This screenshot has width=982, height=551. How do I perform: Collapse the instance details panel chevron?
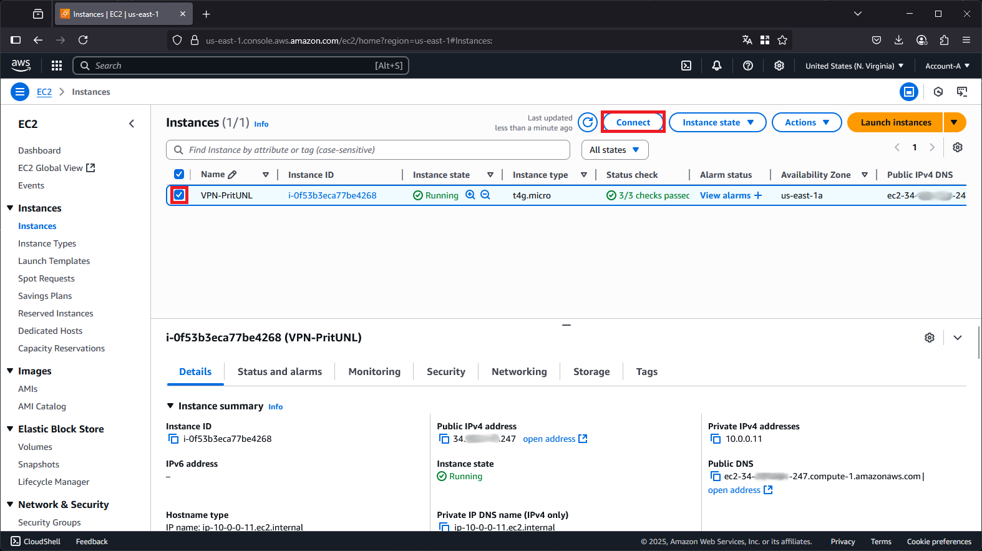[x=958, y=338]
